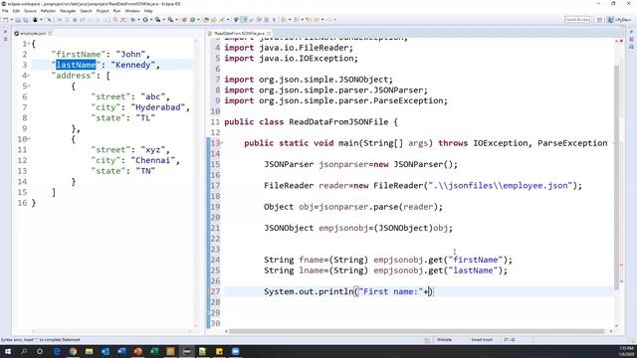The height and width of the screenshot is (358, 637).
Task: Open the New Java Class dropdown arrow
Action: (198, 20)
